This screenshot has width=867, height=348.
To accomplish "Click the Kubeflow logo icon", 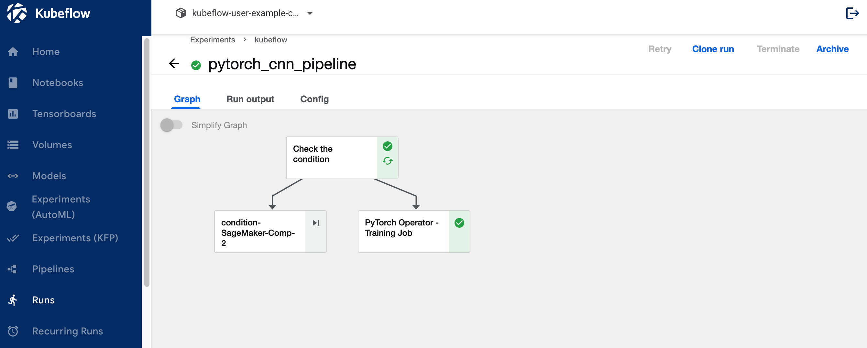I will [x=17, y=14].
